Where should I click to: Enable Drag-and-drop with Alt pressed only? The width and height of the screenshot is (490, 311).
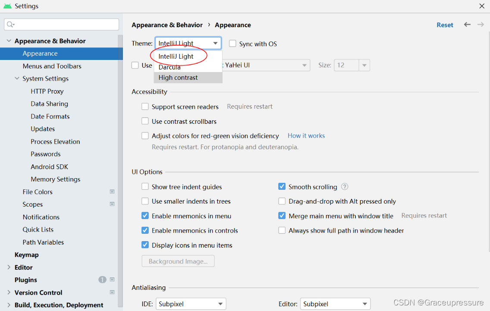(x=282, y=201)
